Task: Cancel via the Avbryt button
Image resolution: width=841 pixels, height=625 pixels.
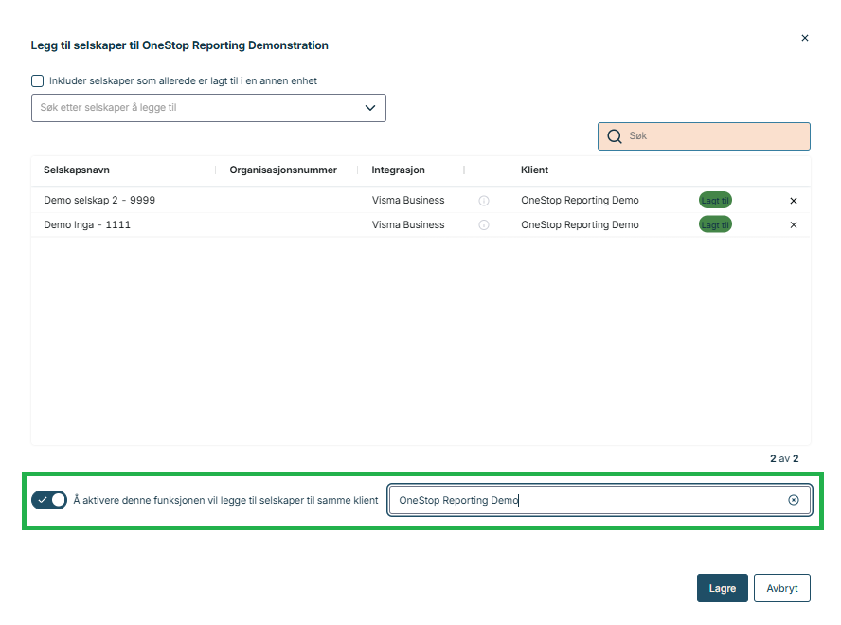Action: tap(782, 587)
